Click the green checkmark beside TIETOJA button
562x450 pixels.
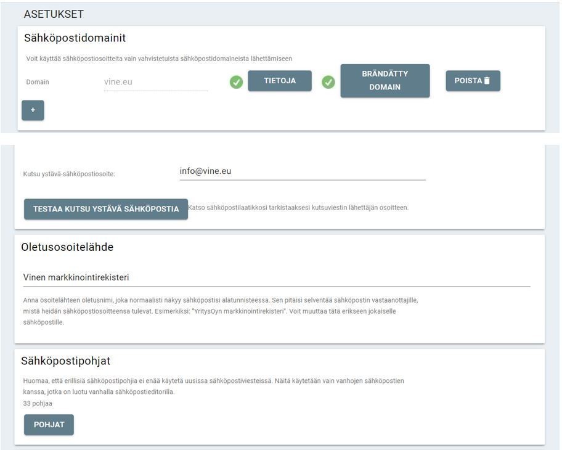[236, 82]
